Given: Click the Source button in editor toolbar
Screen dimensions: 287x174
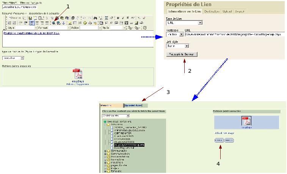Looking at the screenshot, I should click(14, 18).
